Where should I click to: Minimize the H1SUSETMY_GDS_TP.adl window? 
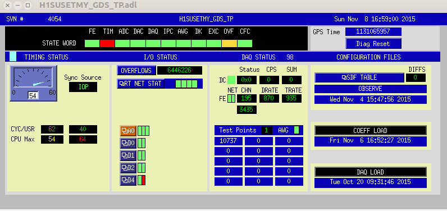(17, 5)
